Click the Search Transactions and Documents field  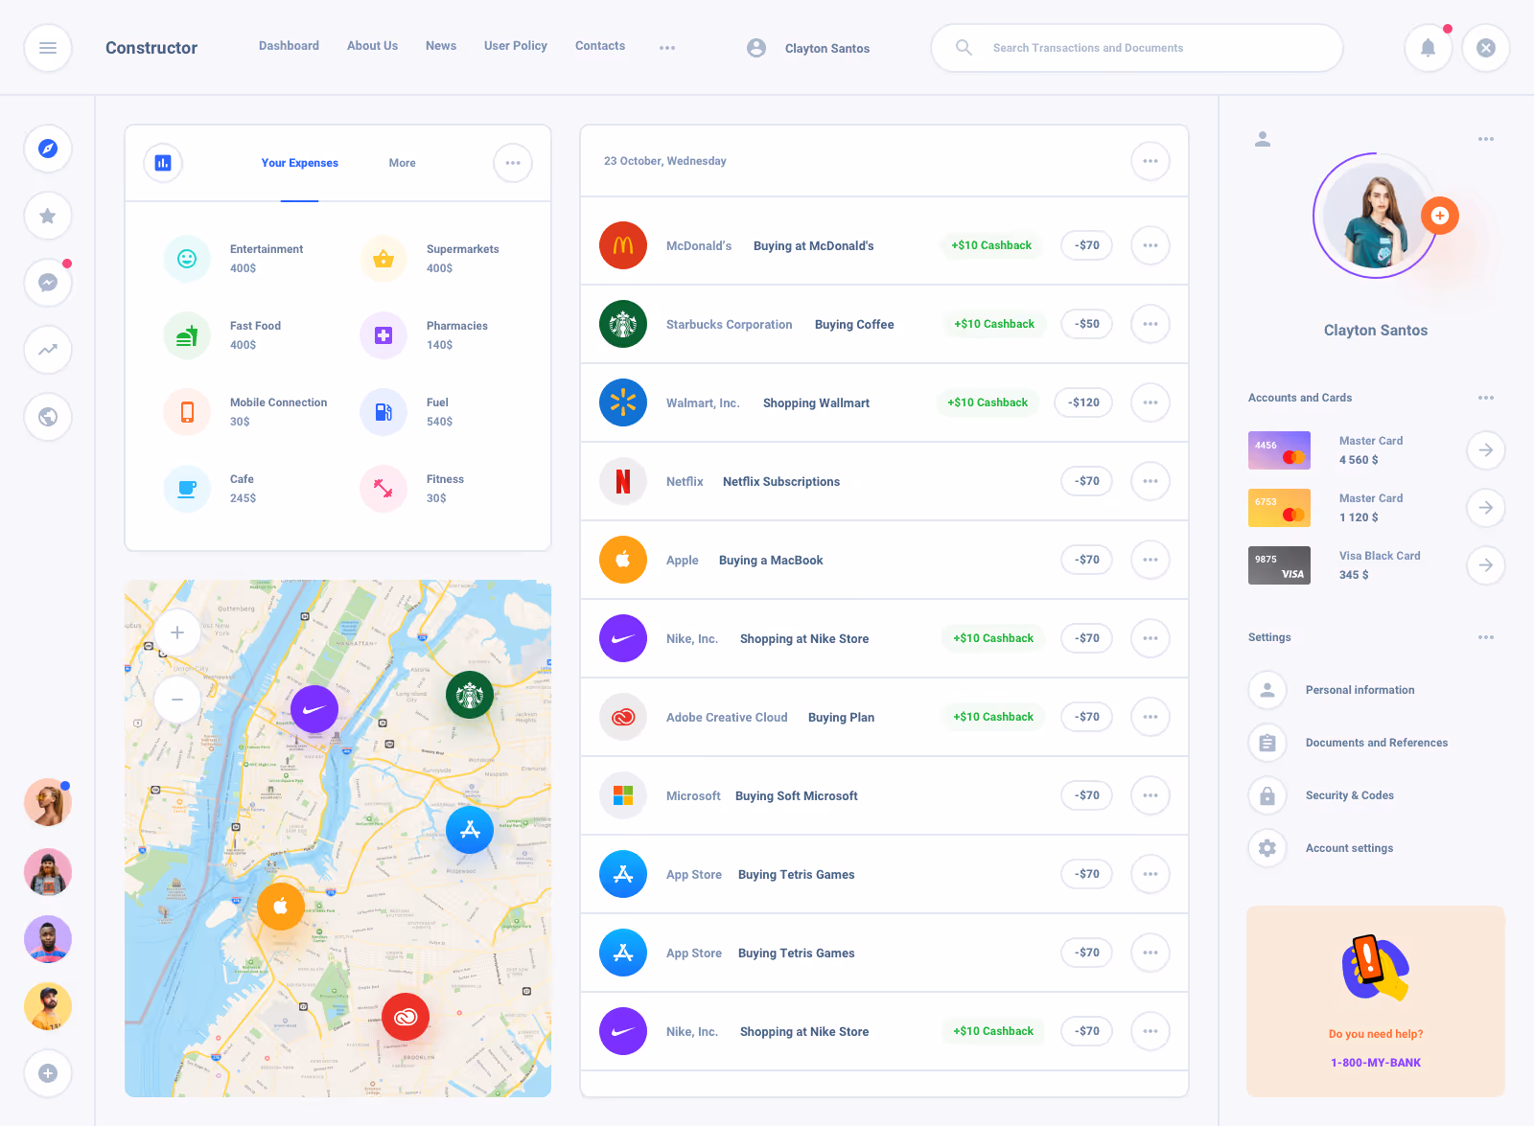coord(1137,48)
